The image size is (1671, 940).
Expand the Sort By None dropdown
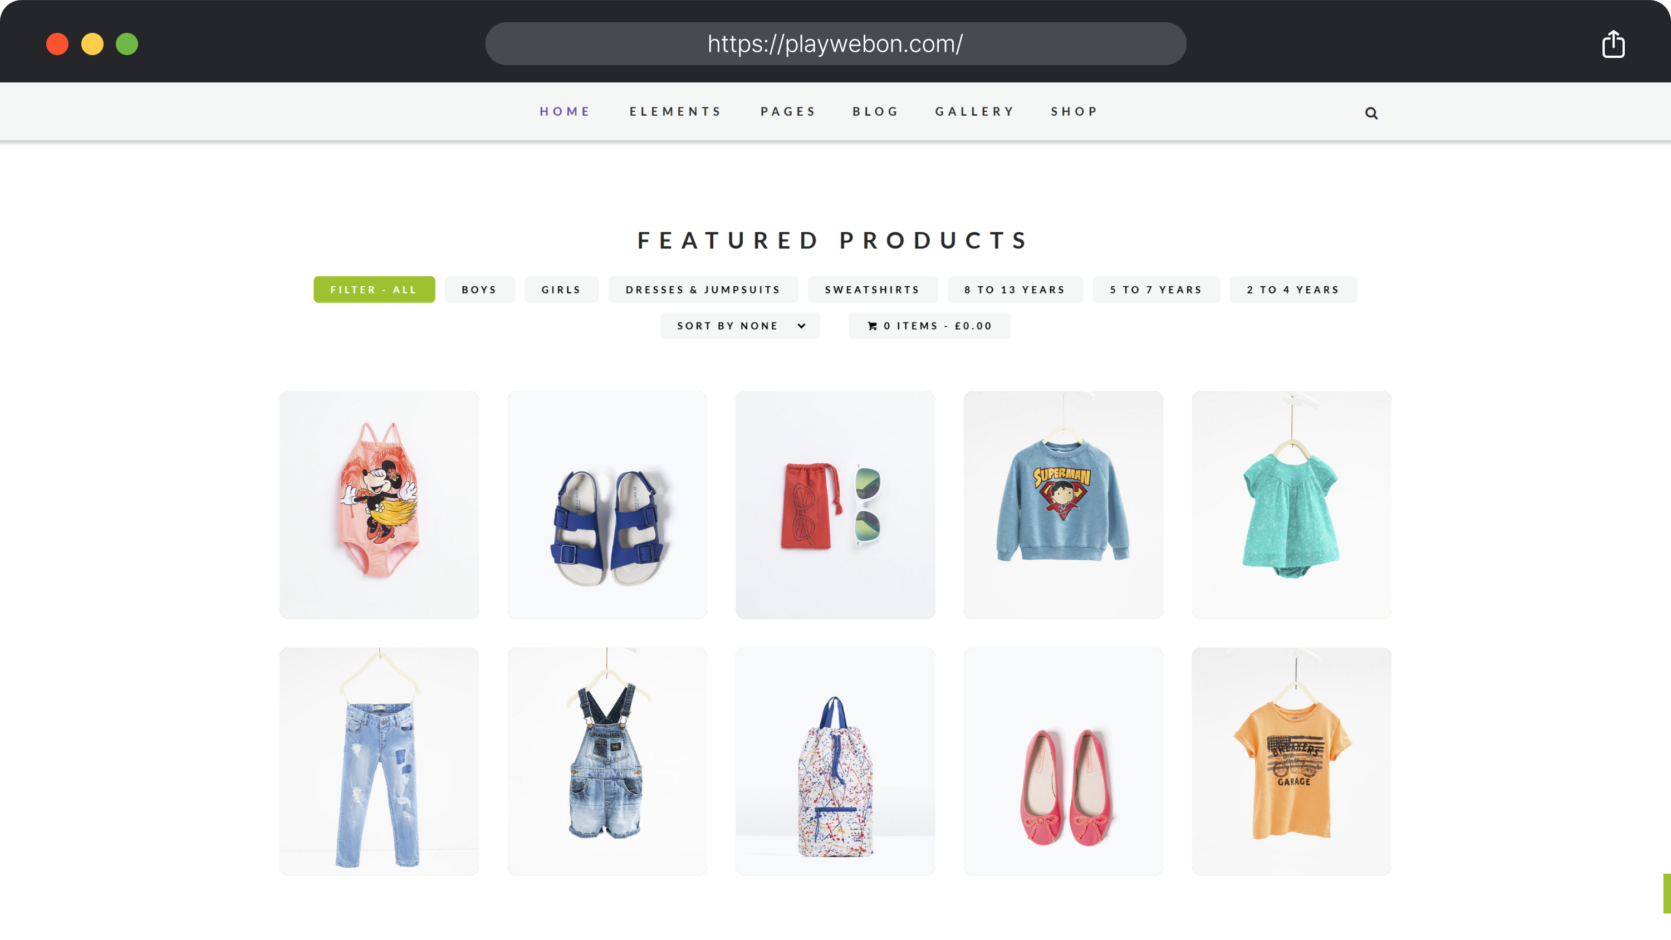[739, 326]
